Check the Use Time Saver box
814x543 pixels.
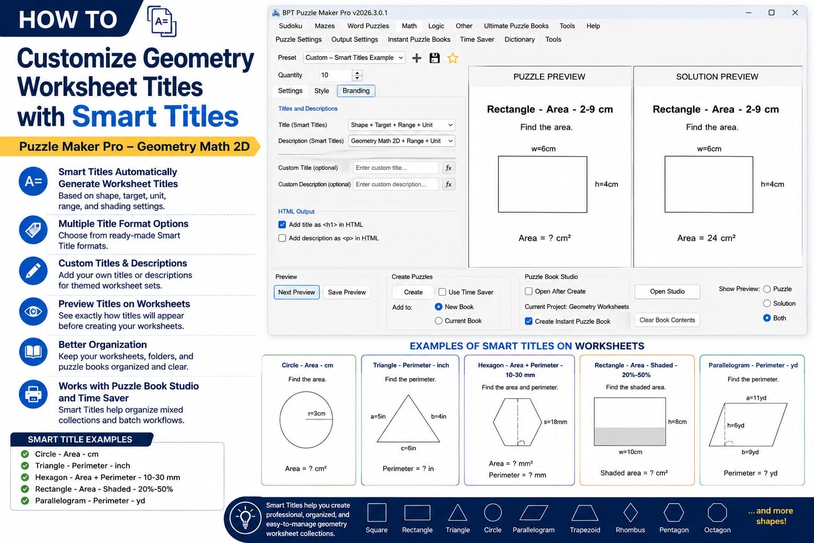click(443, 292)
